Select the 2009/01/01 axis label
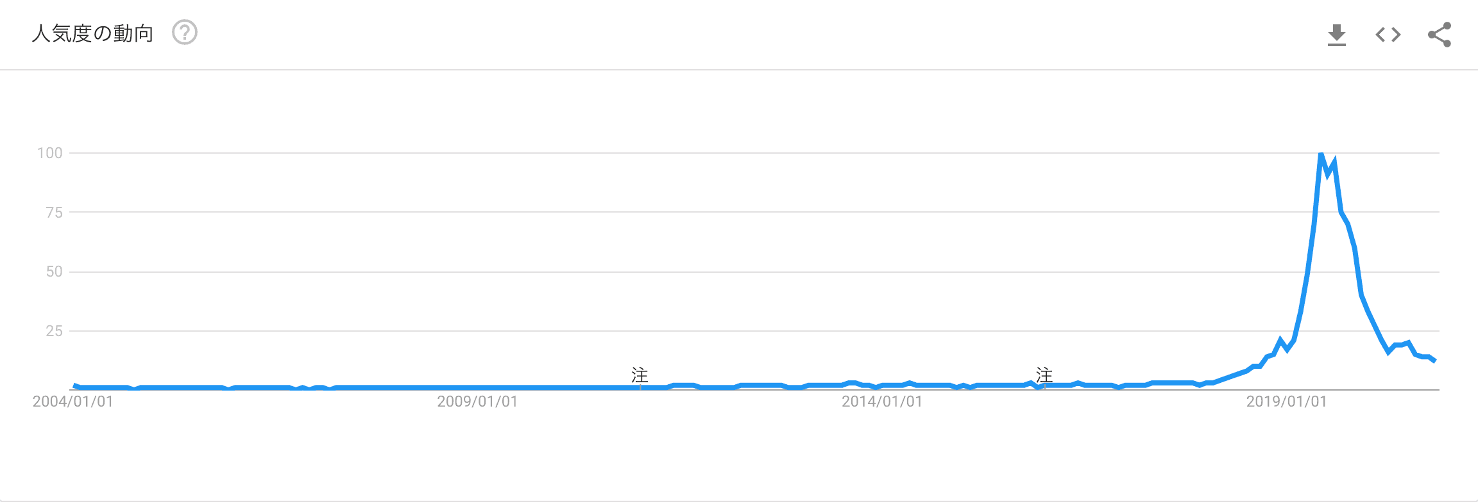 (477, 401)
